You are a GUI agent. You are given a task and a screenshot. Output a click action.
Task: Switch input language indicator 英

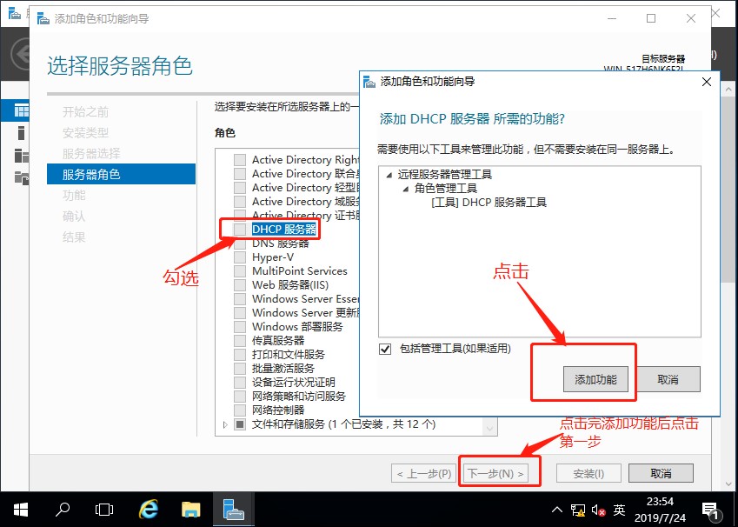[620, 510]
